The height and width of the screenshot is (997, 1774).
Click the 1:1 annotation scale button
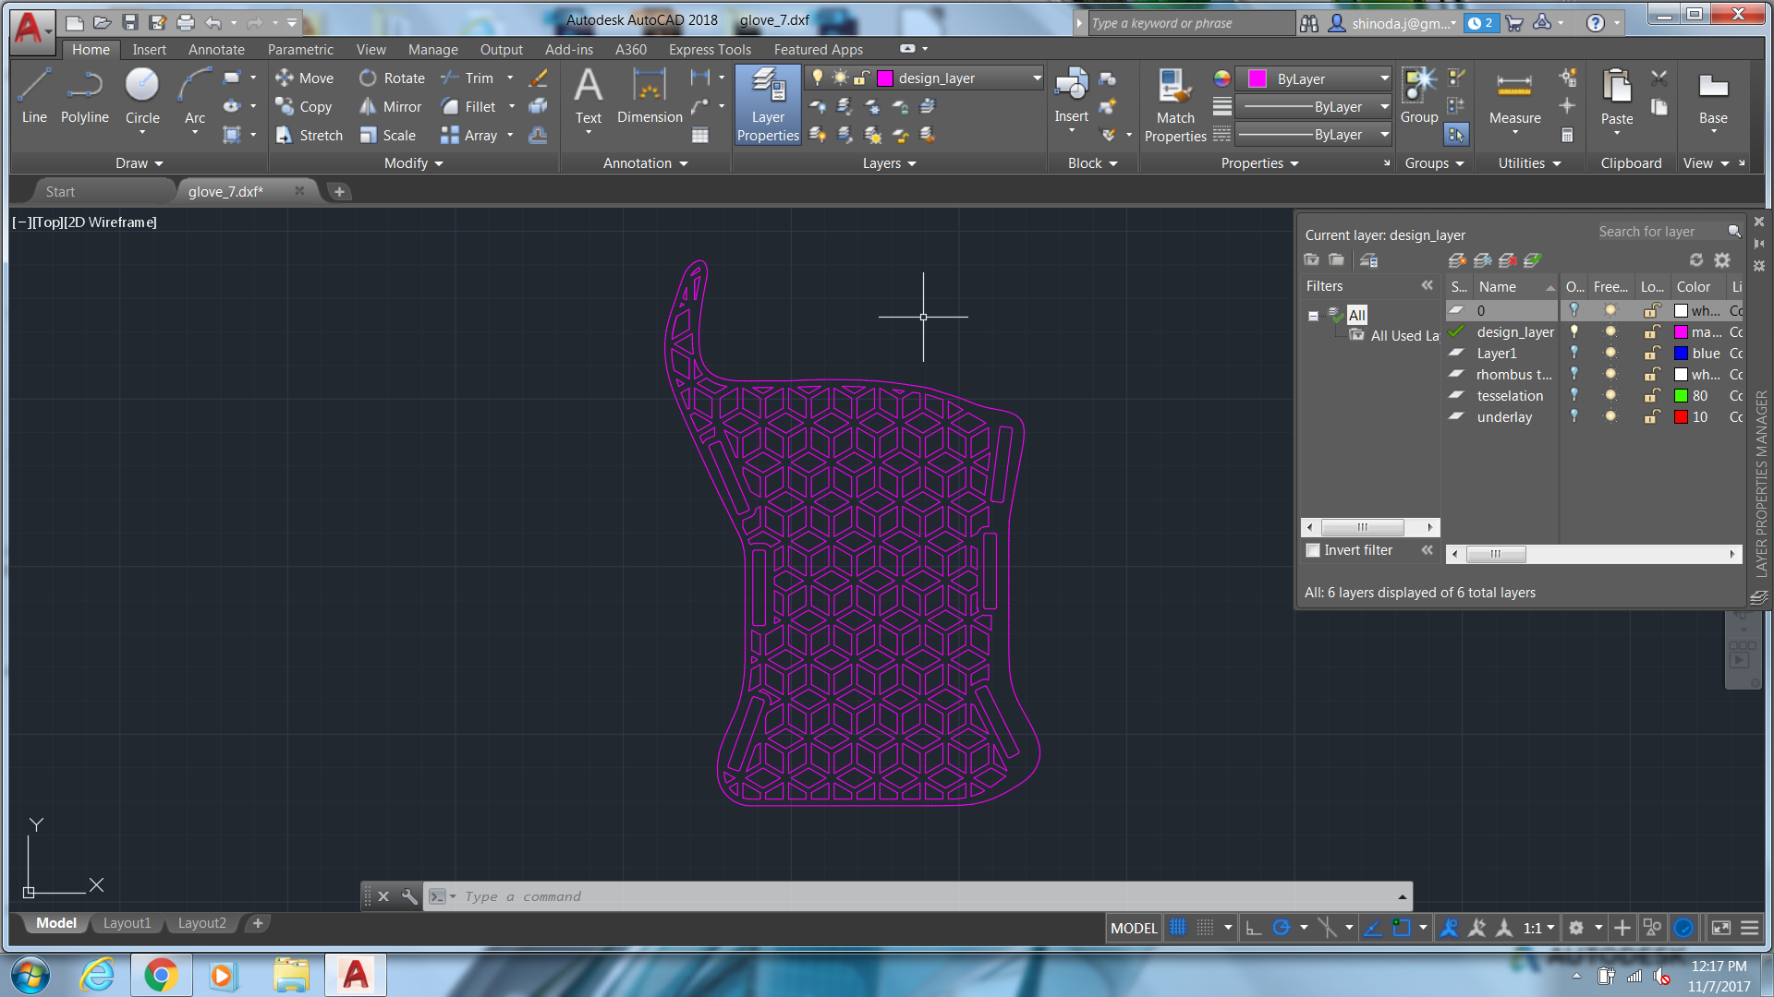pos(1538,928)
